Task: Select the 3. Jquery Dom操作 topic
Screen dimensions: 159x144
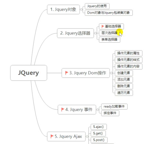Action: (x=86, y=73)
